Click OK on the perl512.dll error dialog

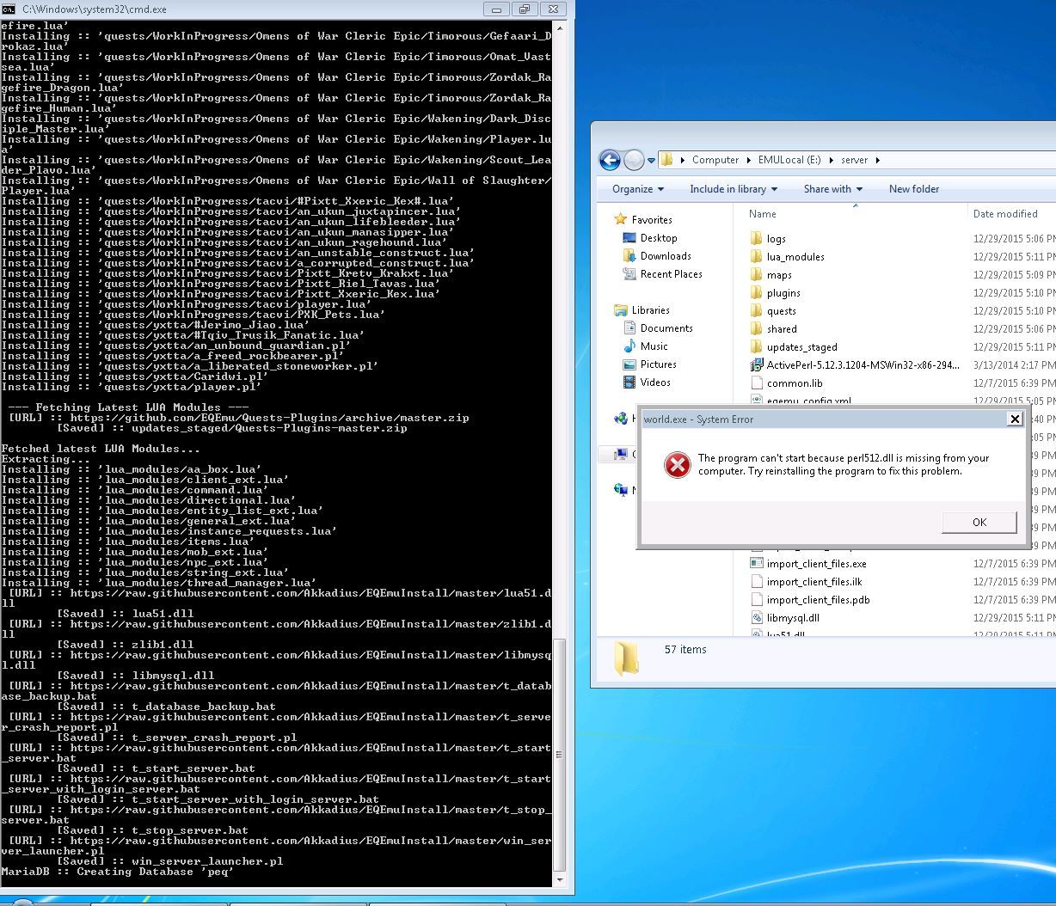point(979,522)
